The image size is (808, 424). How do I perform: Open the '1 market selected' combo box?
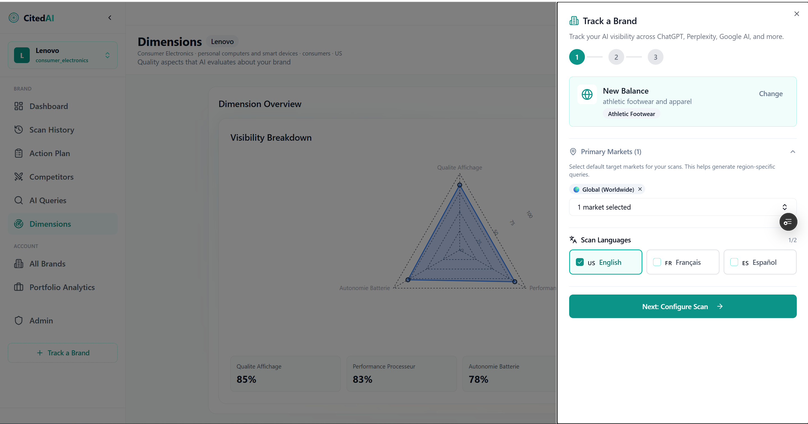click(683, 207)
